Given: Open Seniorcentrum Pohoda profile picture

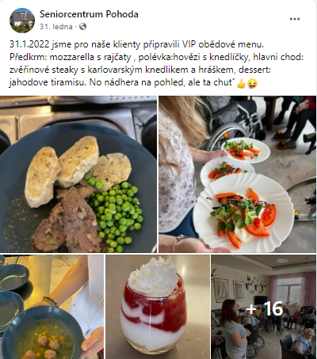Looking at the screenshot, I should click(x=22, y=21).
